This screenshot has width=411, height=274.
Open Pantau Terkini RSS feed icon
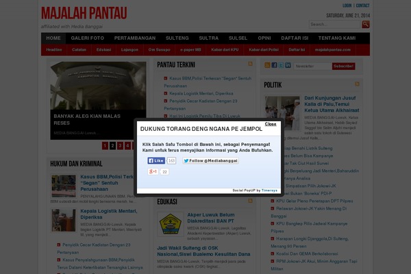250,64
